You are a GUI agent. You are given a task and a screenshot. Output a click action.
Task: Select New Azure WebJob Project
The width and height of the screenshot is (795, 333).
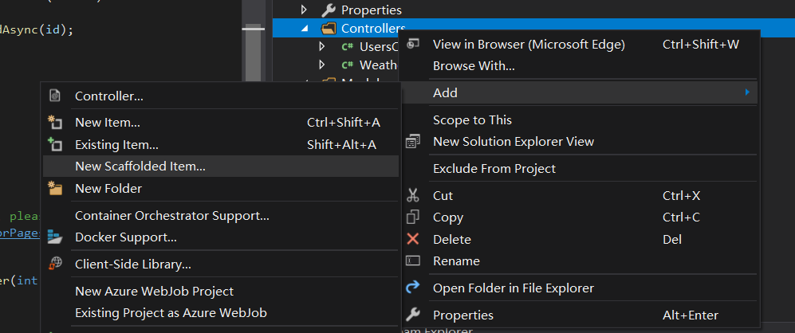tap(221, 291)
